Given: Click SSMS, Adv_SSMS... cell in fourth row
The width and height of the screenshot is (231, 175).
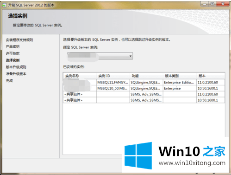Looking at the screenshot, I should [146, 100].
